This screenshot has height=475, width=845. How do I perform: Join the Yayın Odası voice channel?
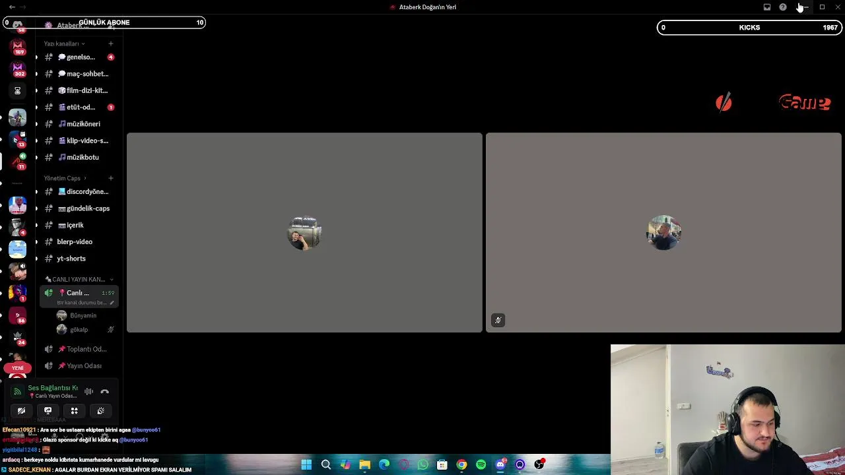coord(79,365)
